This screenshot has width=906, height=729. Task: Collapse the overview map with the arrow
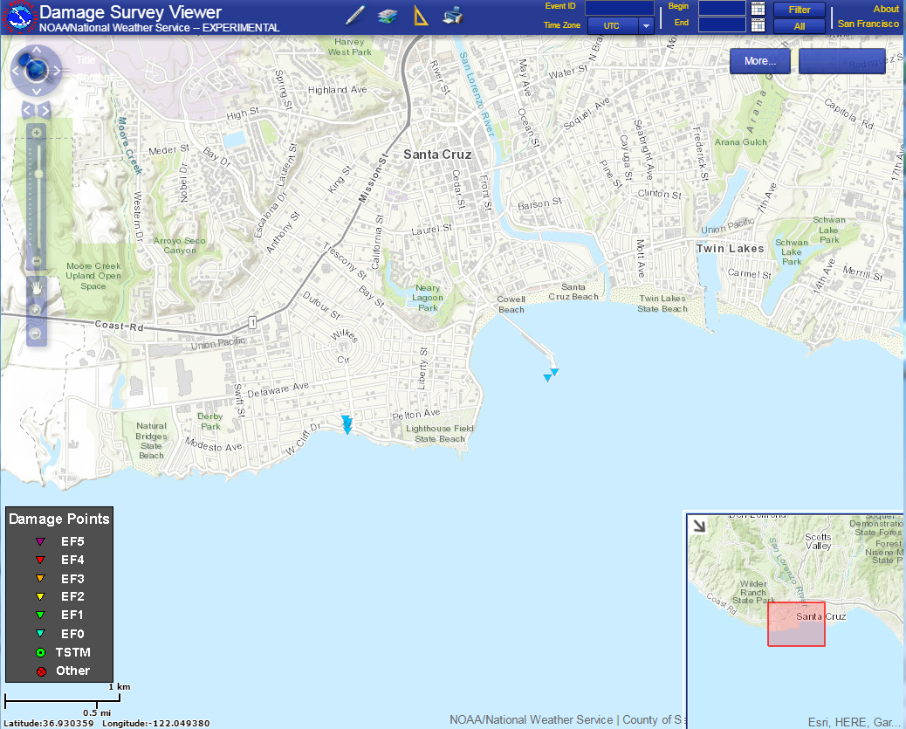tap(699, 526)
